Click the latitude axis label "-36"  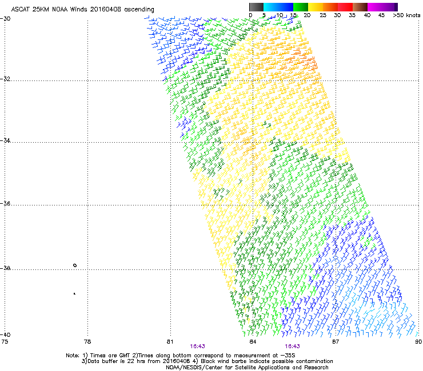(5, 203)
